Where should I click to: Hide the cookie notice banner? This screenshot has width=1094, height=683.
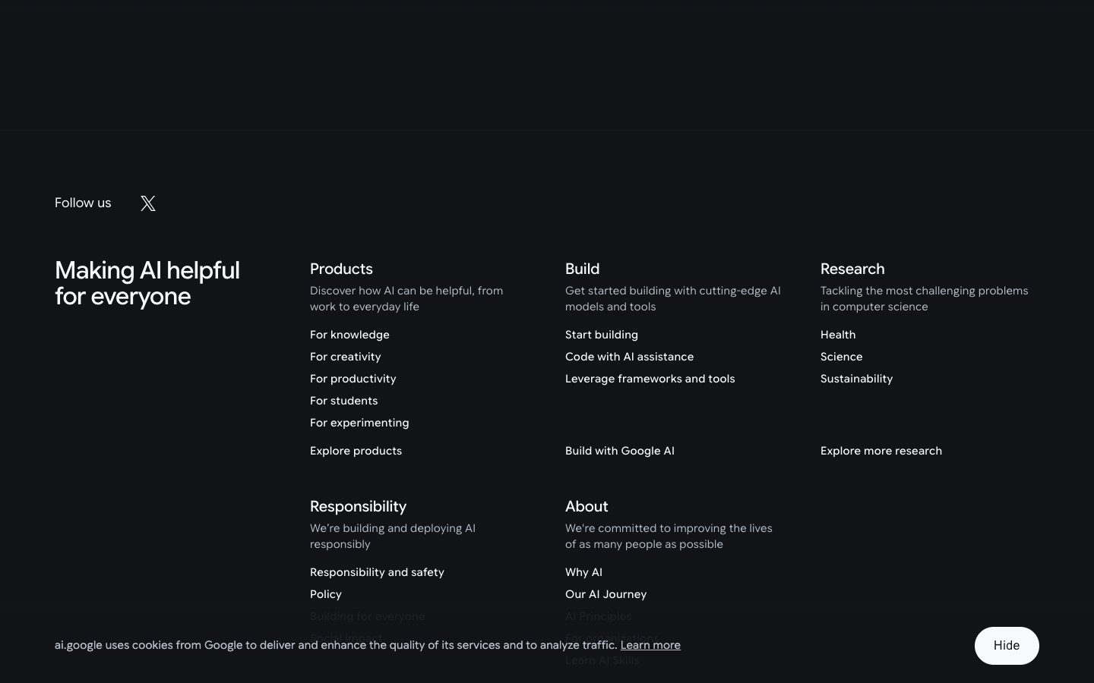(x=1006, y=646)
